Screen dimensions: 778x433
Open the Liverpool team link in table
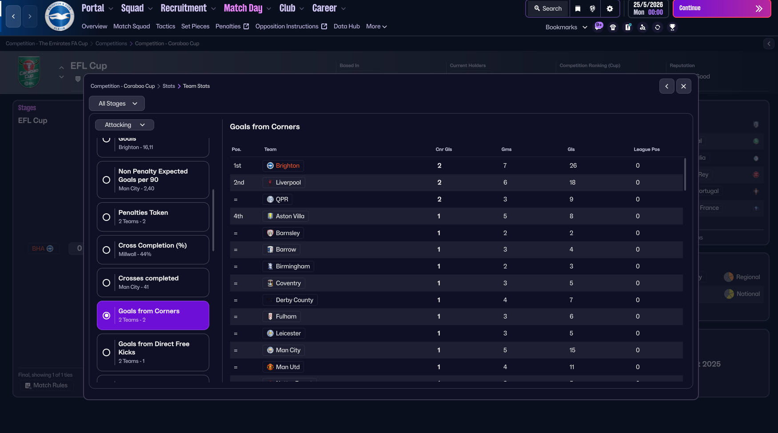tap(288, 182)
